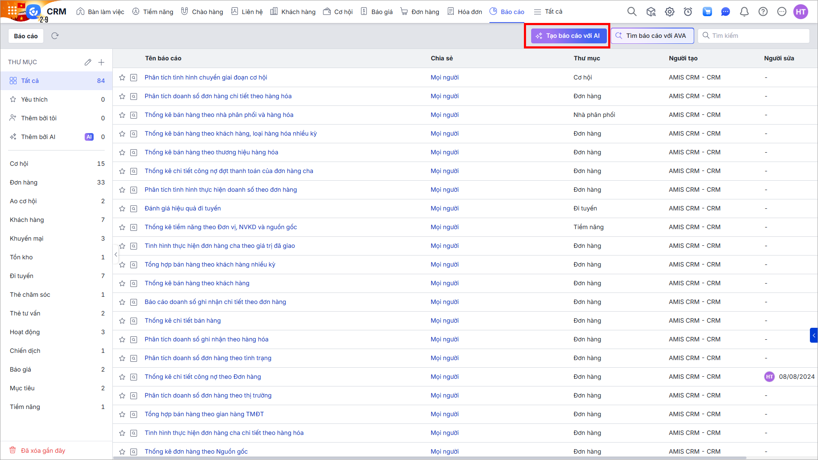Open notifications bell icon
This screenshot has width=818, height=460.
click(744, 12)
